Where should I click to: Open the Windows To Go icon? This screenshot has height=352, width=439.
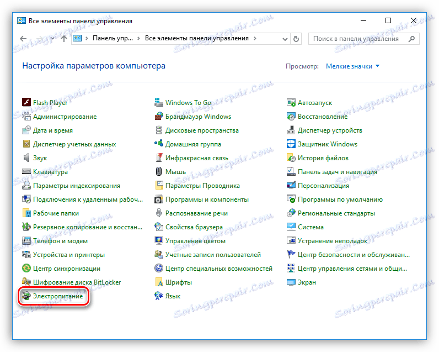tap(159, 102)
